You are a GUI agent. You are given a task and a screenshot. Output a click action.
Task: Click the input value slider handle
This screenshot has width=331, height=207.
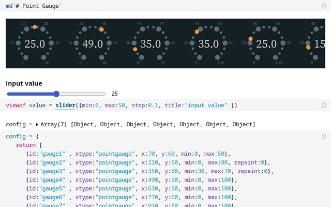(x=56, y=94)
